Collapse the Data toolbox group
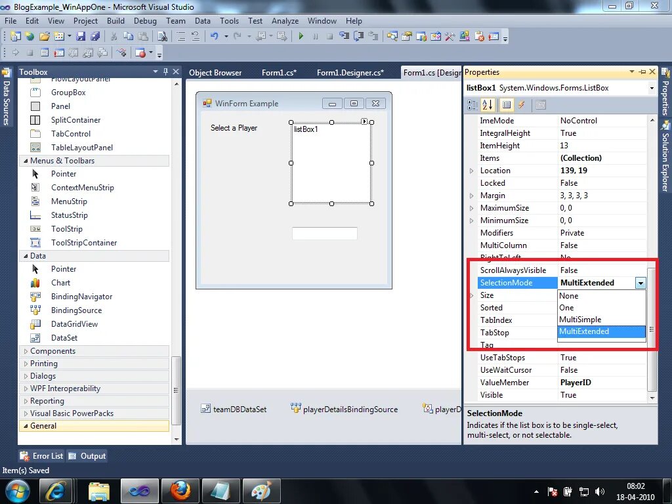This screenshot has height=504, width=672. point(26,256)
